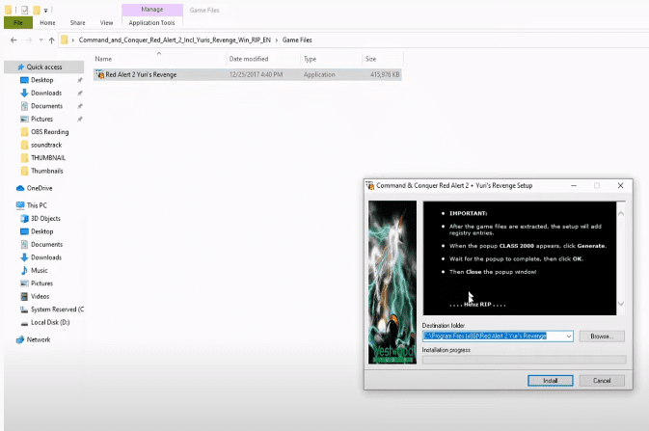Click the Manage contextual tab
Screen dimensions: 649x431
click(x=152, y=9)
